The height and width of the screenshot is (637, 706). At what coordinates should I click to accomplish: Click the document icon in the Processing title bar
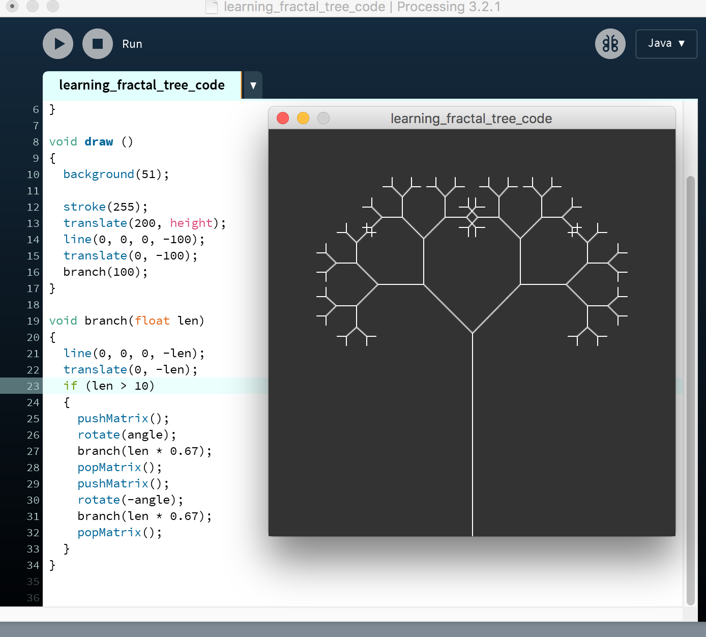point(211,7)
